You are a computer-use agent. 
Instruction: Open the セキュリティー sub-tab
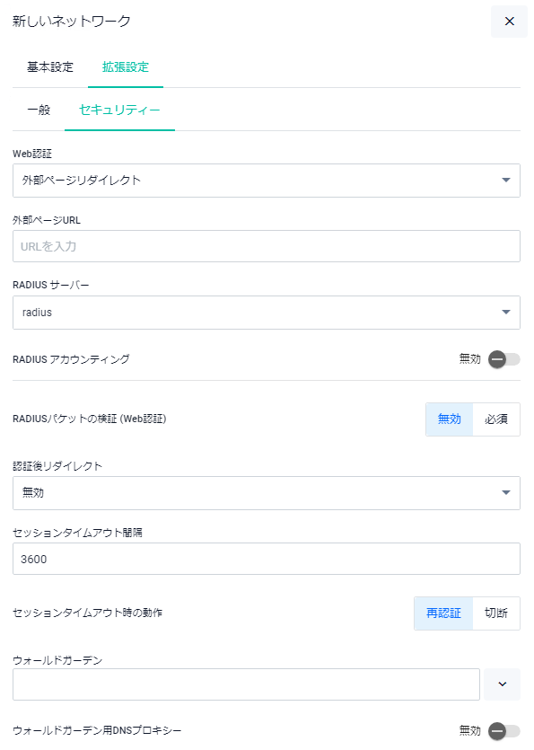(x=119, y=110)
